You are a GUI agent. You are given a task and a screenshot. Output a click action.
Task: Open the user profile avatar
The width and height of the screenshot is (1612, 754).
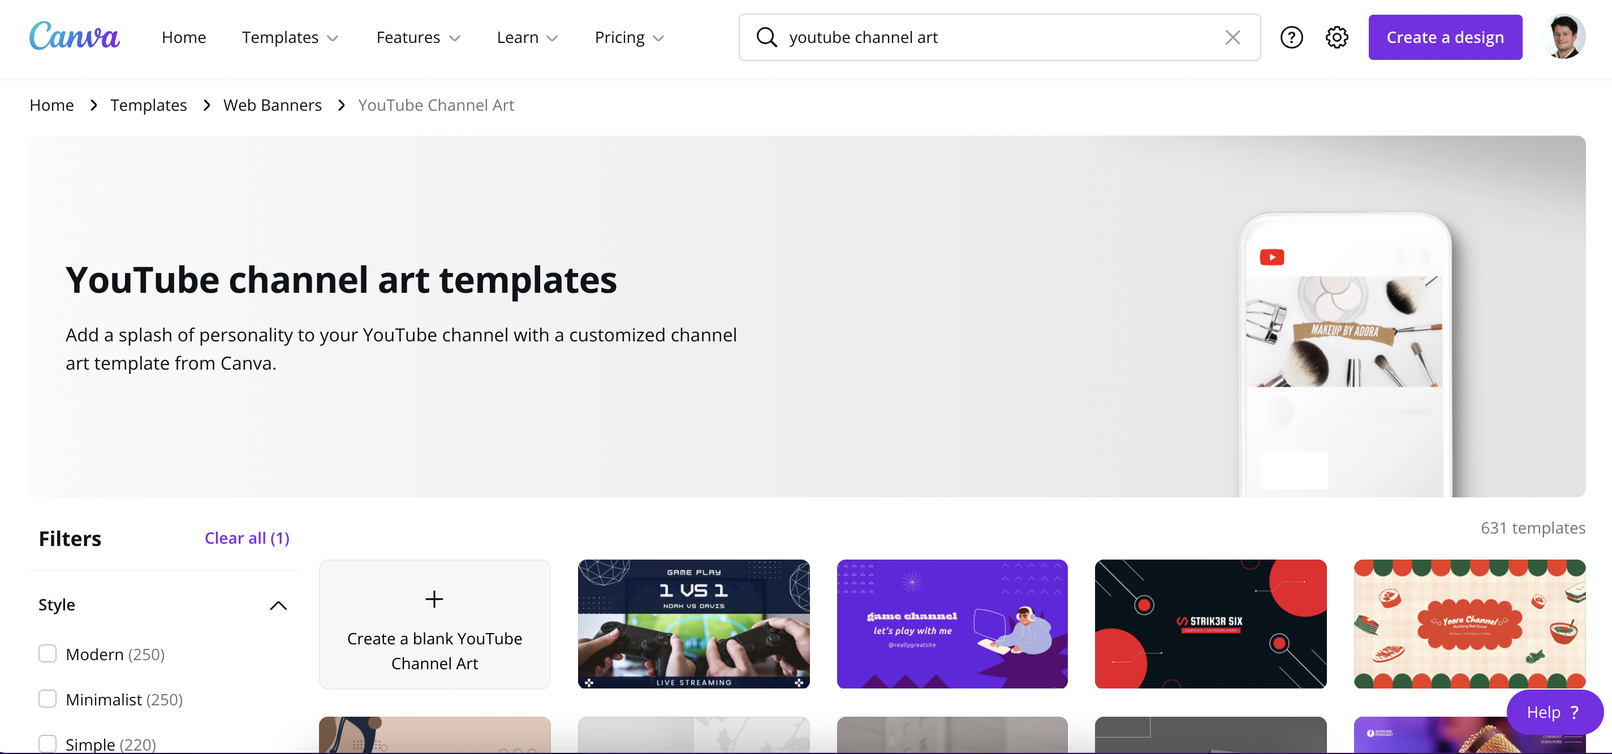(x=1564, y=37)
